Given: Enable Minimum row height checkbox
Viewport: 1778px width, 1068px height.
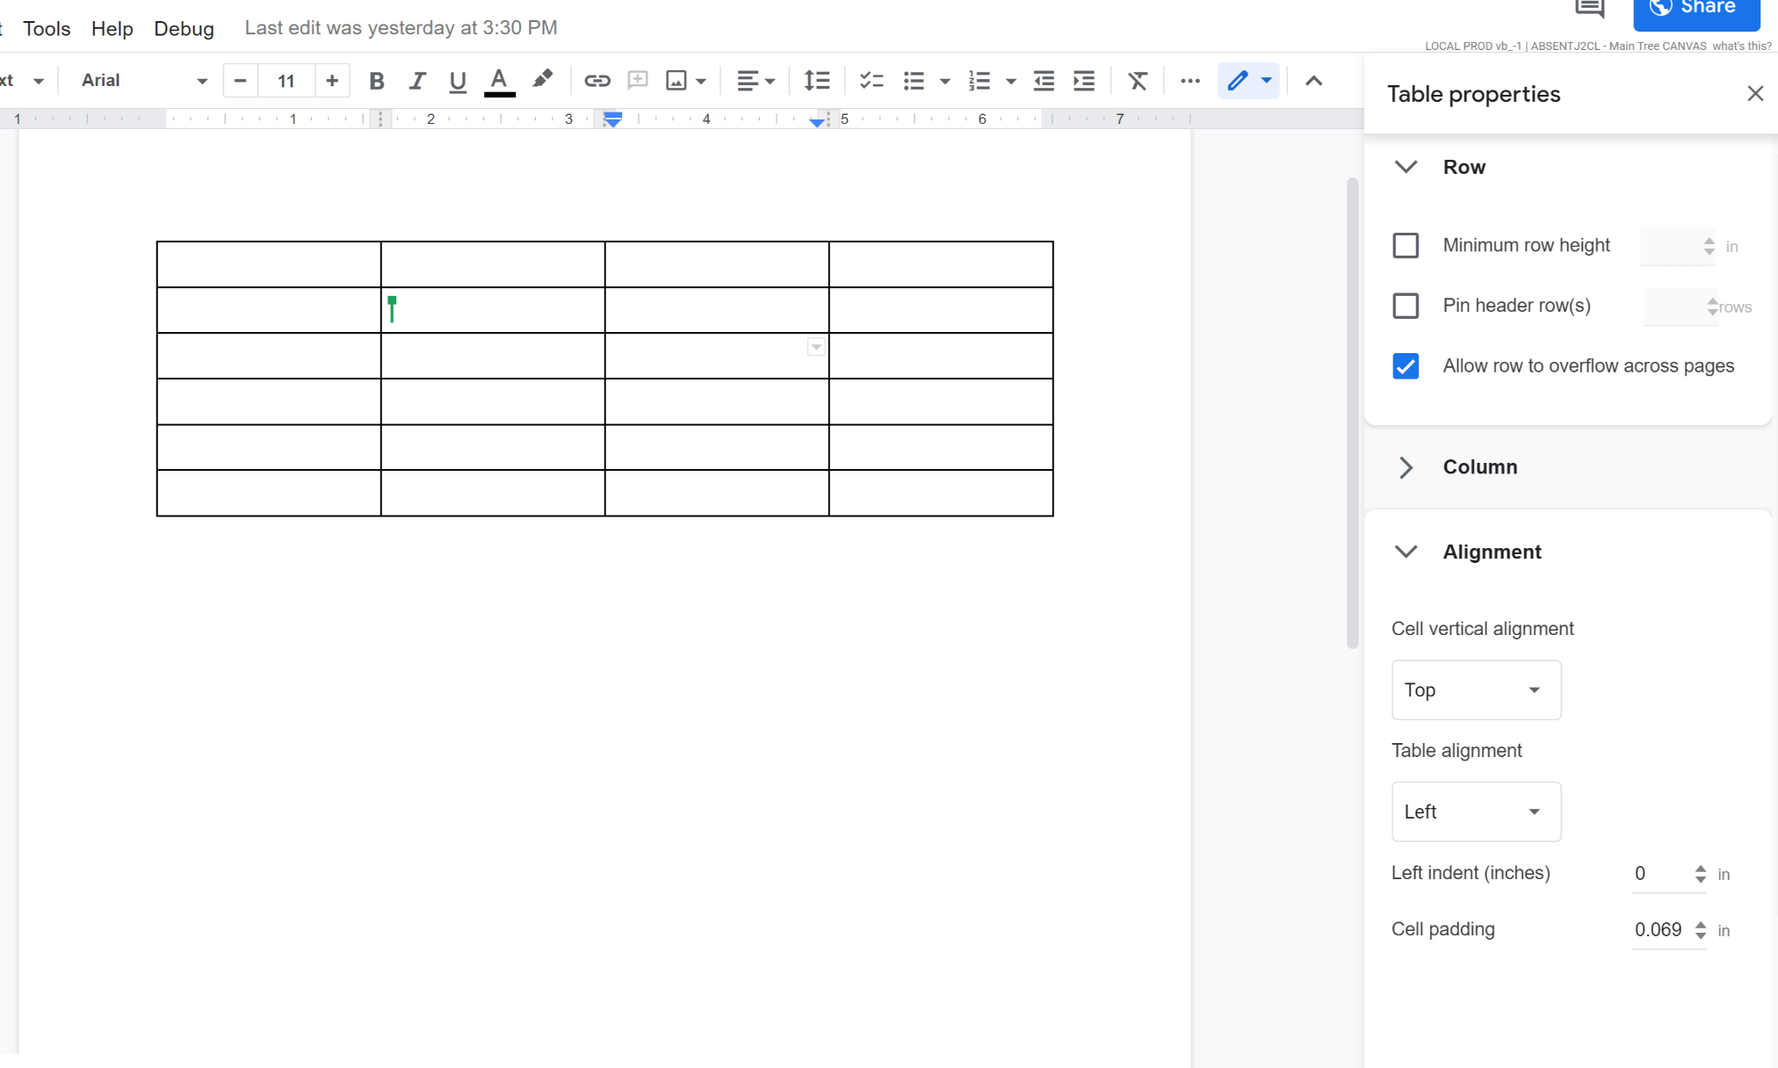Looking at the screenshot, I should (1406, 245).
